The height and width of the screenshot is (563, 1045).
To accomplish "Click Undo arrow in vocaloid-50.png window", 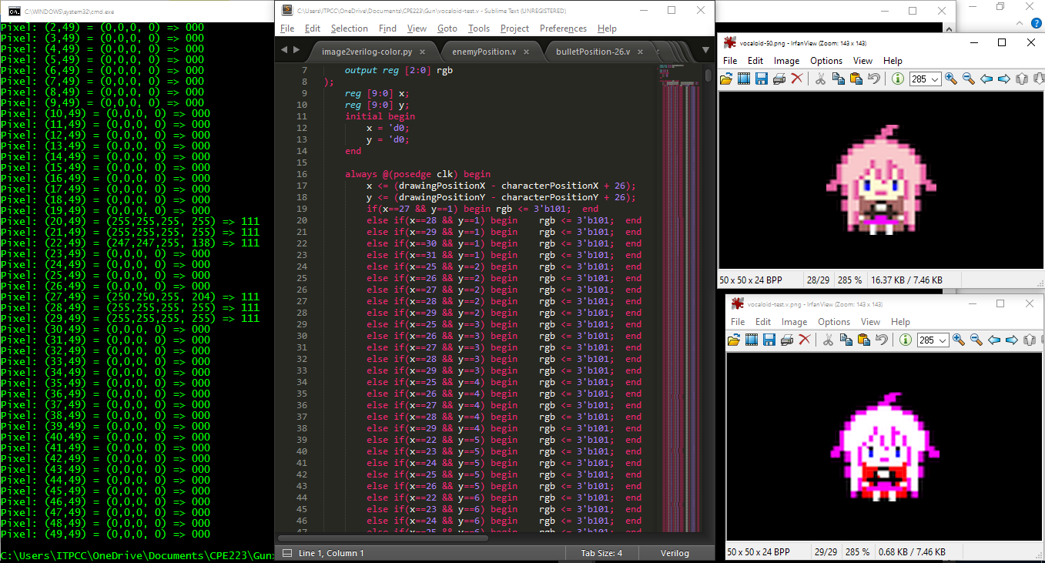I will coord(874,79).
